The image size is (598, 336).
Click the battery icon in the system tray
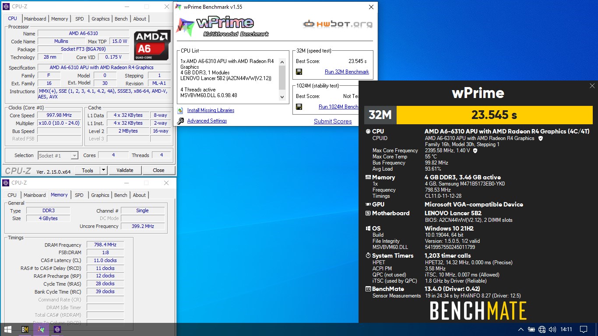(x=531, y=329)
